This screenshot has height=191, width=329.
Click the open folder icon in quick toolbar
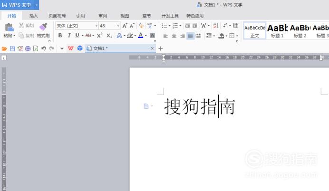point(4,48)
